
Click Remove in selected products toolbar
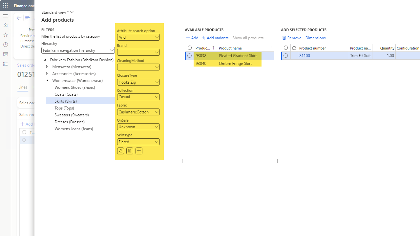coord(292,38)
